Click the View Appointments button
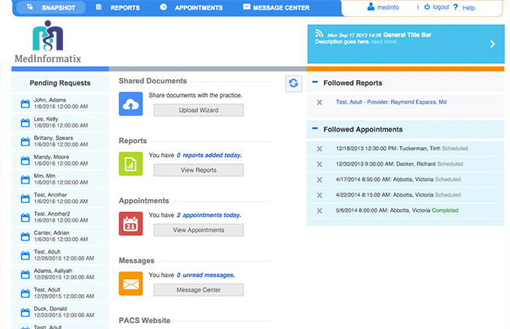The width and height of the screenshot is (510, 329). click(198, 230)
